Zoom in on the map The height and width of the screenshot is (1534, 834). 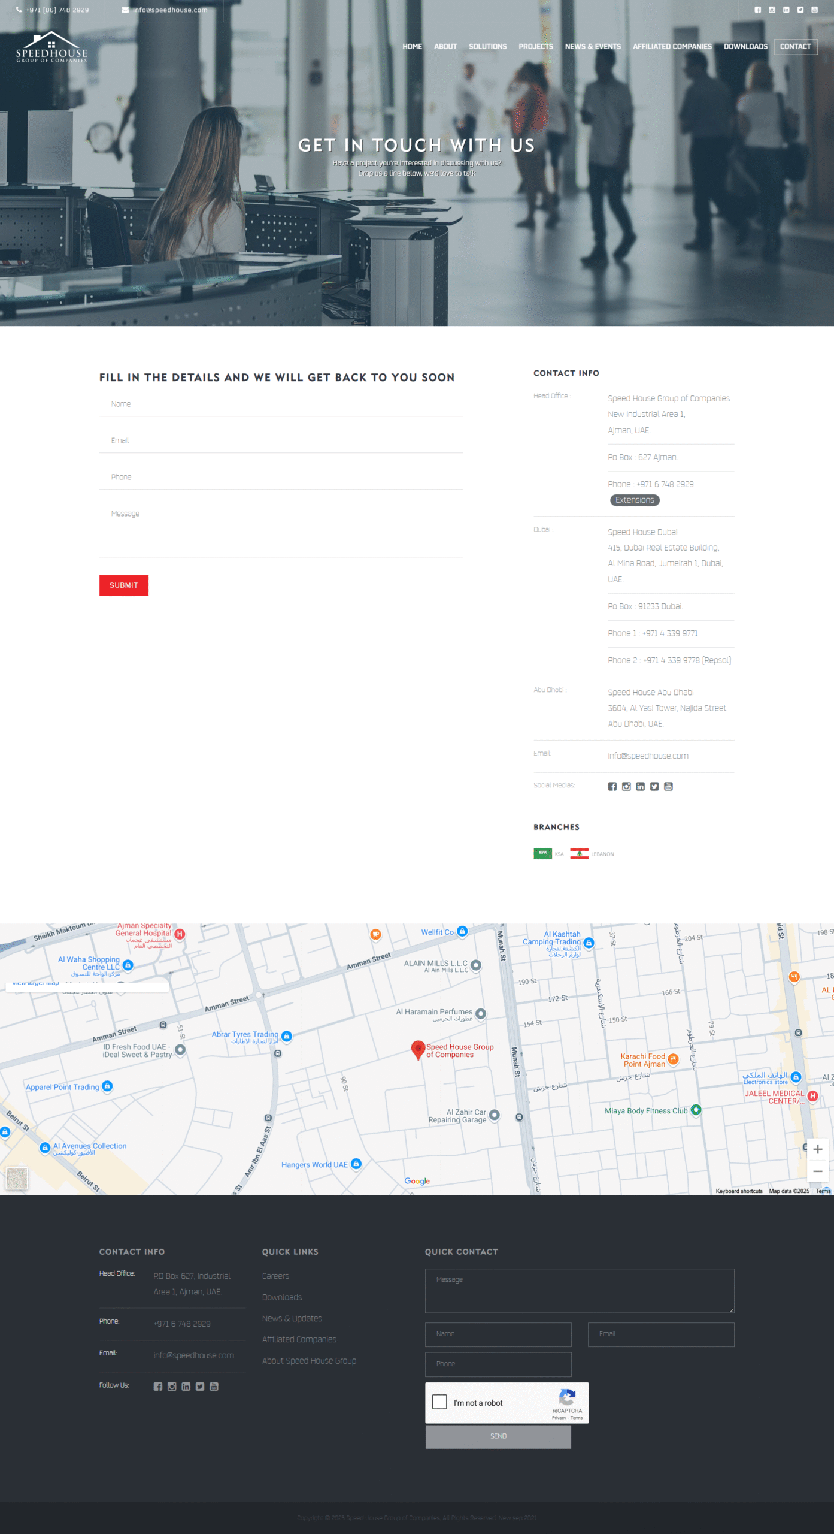click(817, 1149)
